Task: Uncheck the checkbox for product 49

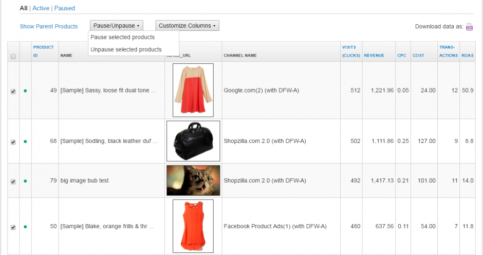Action: click(x=13, y=92)
